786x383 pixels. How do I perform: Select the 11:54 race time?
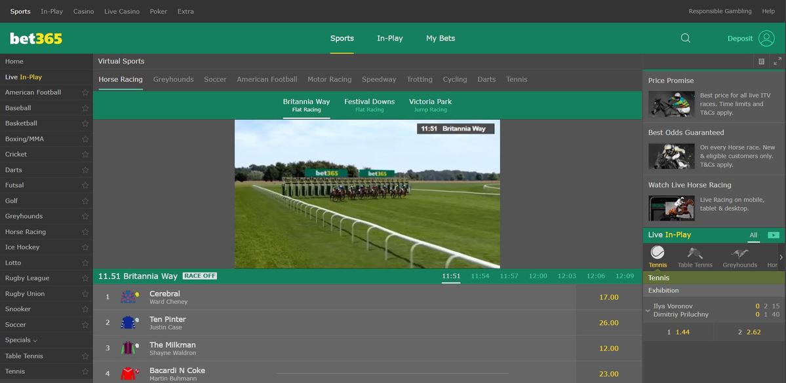pyautogui.click(x=480, y=276)
